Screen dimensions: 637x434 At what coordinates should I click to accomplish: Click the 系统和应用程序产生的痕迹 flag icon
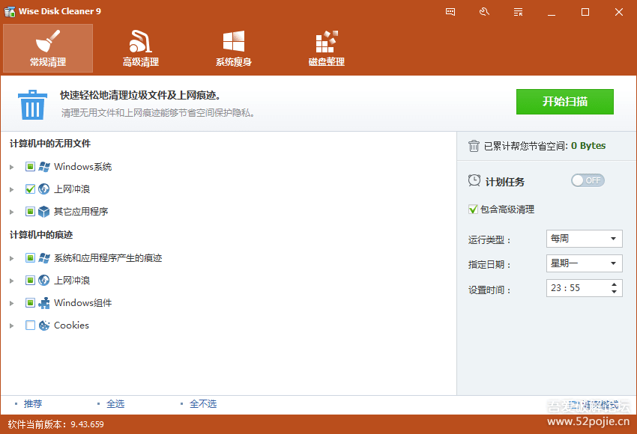[44, 258]
